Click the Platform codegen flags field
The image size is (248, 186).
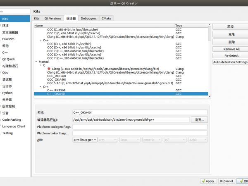(140, 126)
